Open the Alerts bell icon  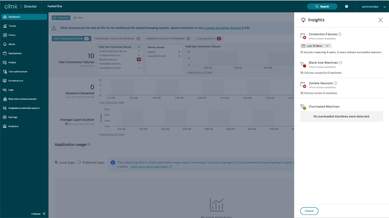tap(5, 44)
